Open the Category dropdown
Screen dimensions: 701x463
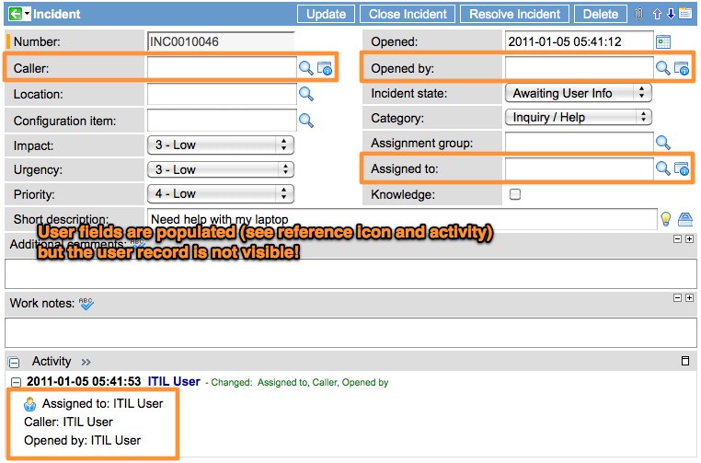pyautogui.click(x=578, y=118)
